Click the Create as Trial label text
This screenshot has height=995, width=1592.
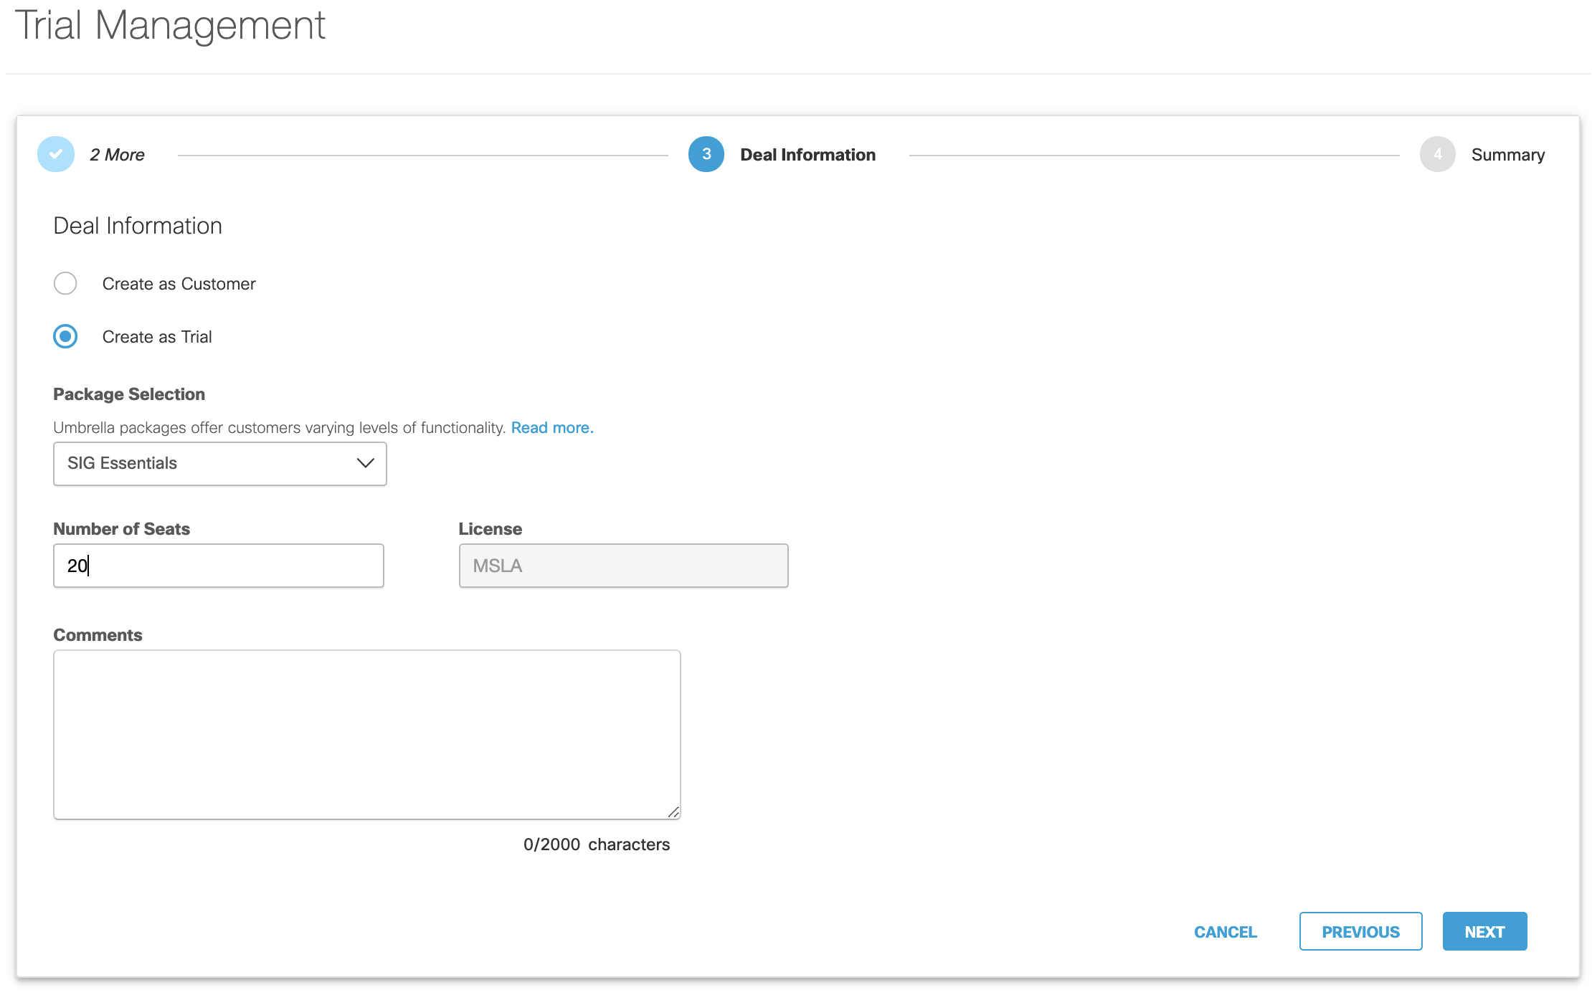pos(157,337)
